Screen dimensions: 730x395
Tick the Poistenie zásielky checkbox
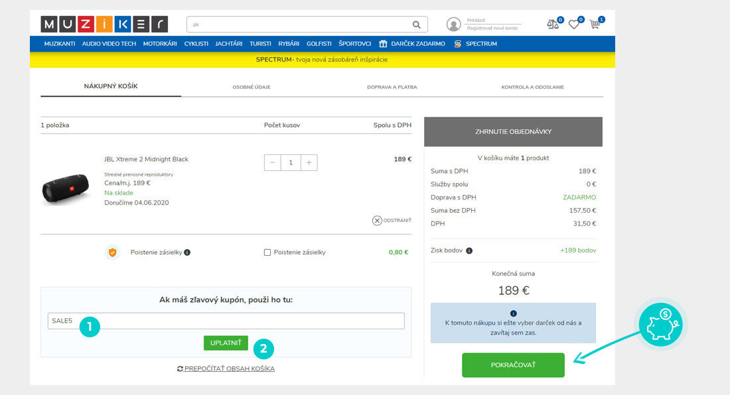coord(267,253)
